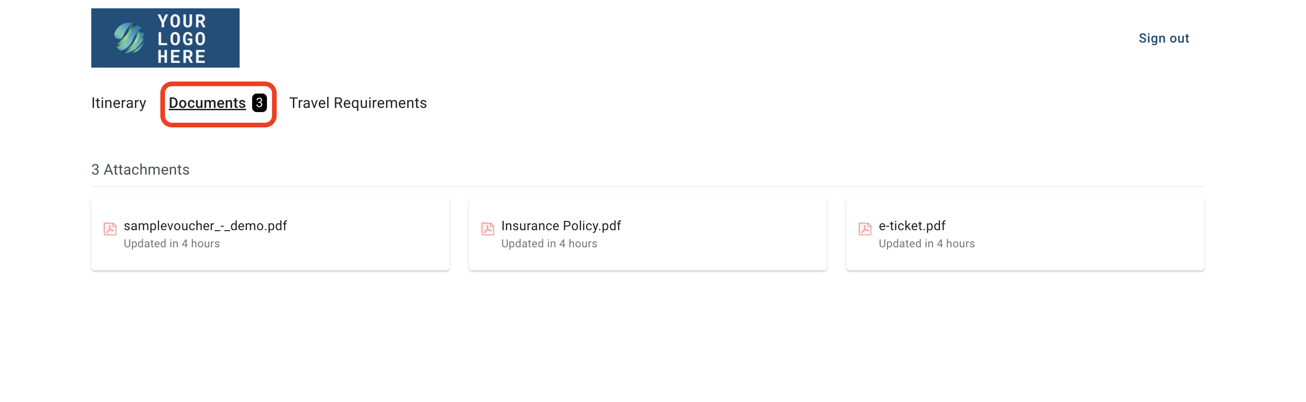1306x402 pixels.
Task: Select the e-ticket card's updated time text
Action: 926,244
